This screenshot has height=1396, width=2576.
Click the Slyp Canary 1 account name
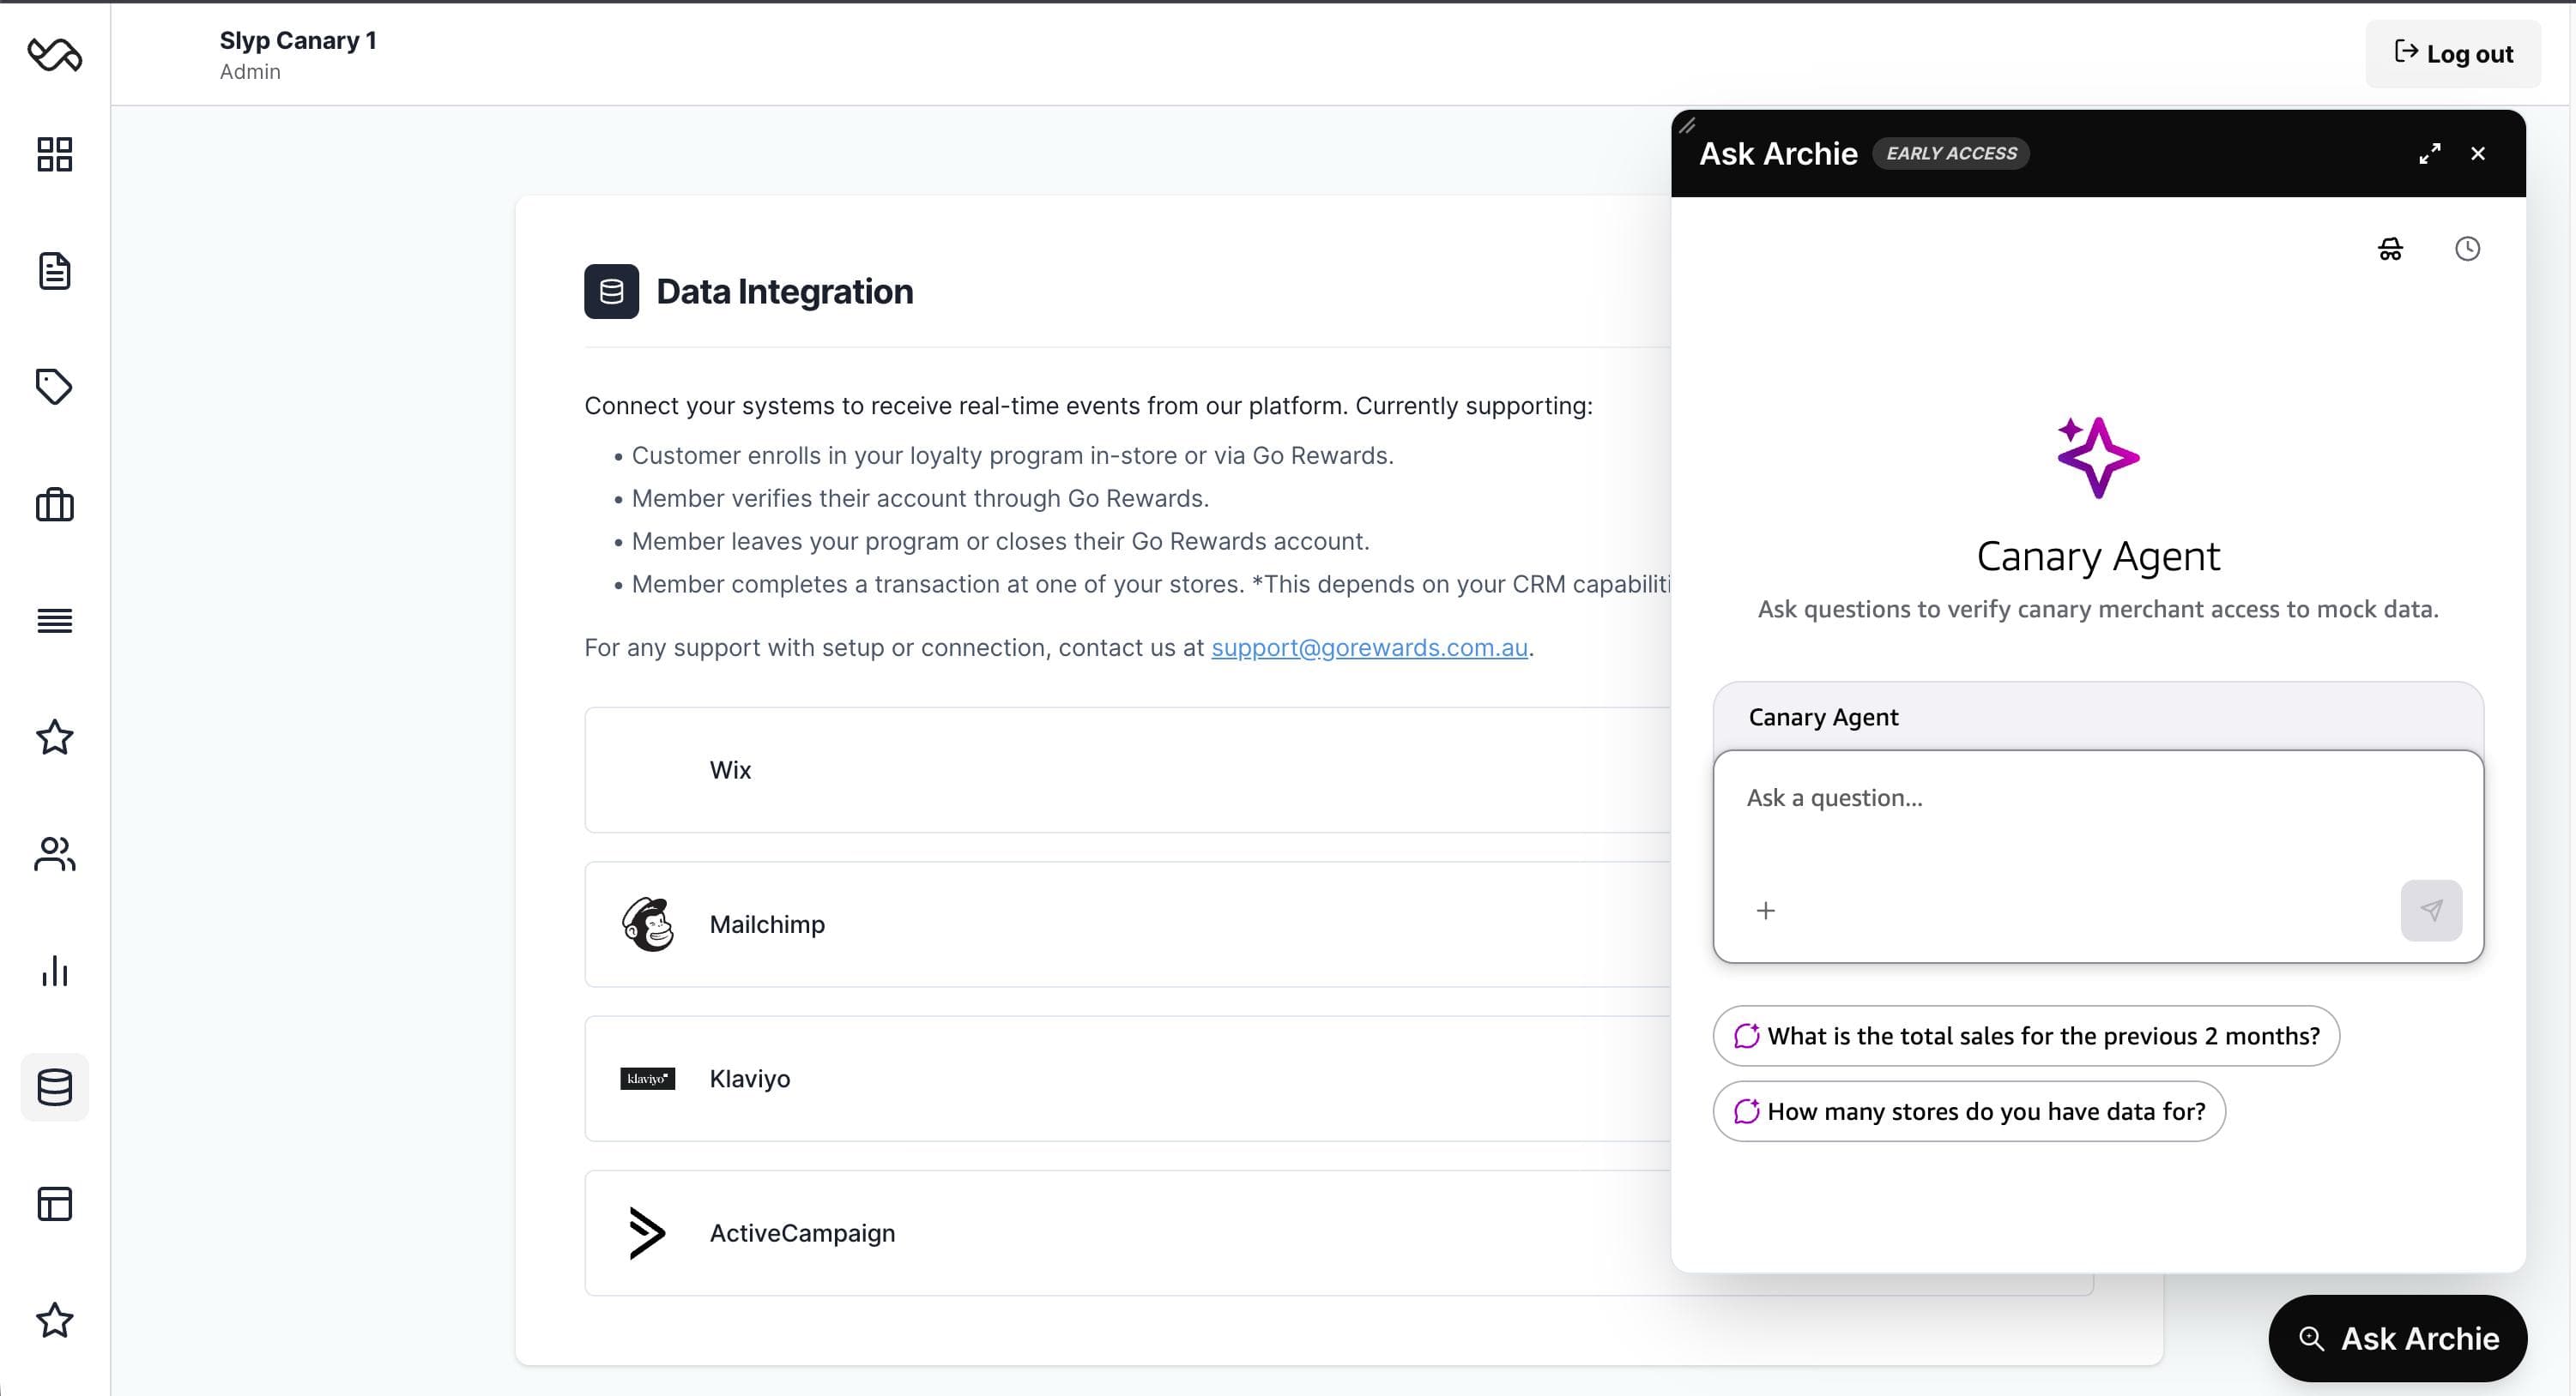pyautogui.click(x=298, y=40)
